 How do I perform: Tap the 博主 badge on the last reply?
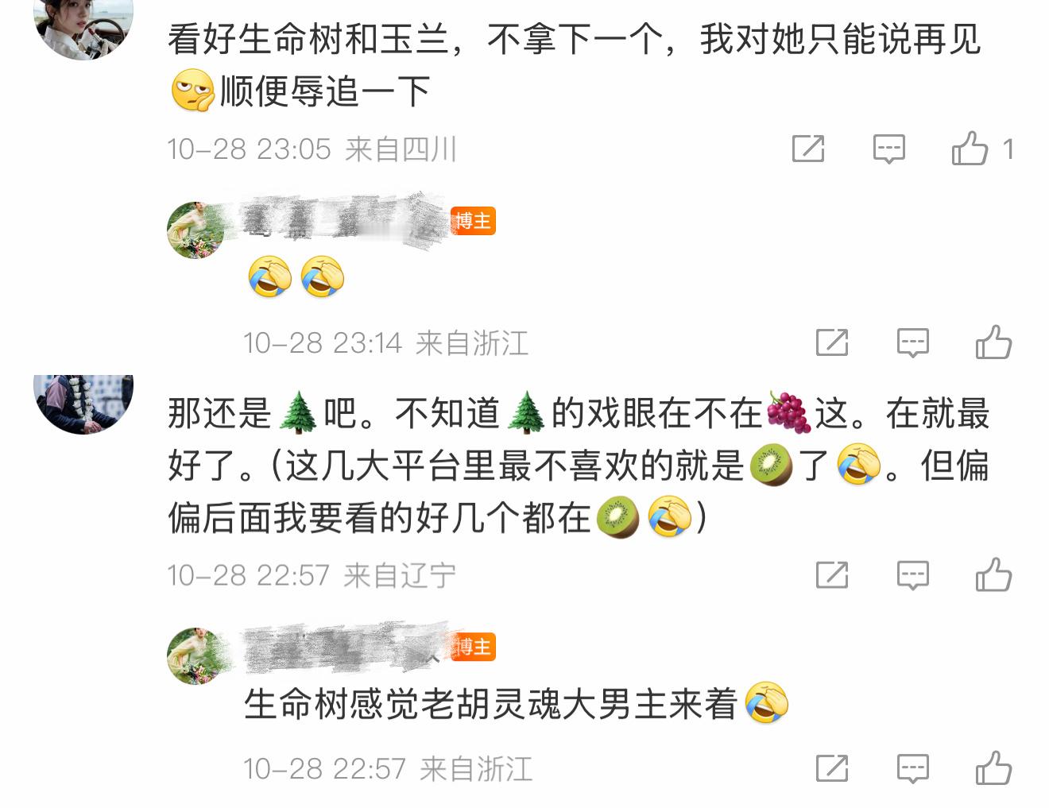[x=474, y=647]
